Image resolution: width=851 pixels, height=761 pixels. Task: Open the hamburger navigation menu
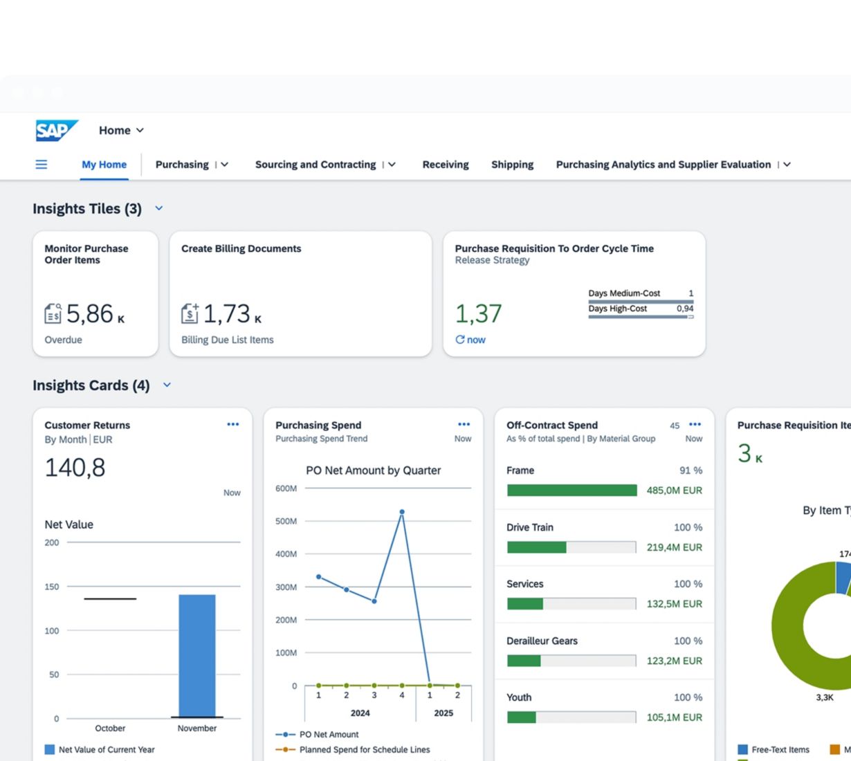[x=42, y=165]
